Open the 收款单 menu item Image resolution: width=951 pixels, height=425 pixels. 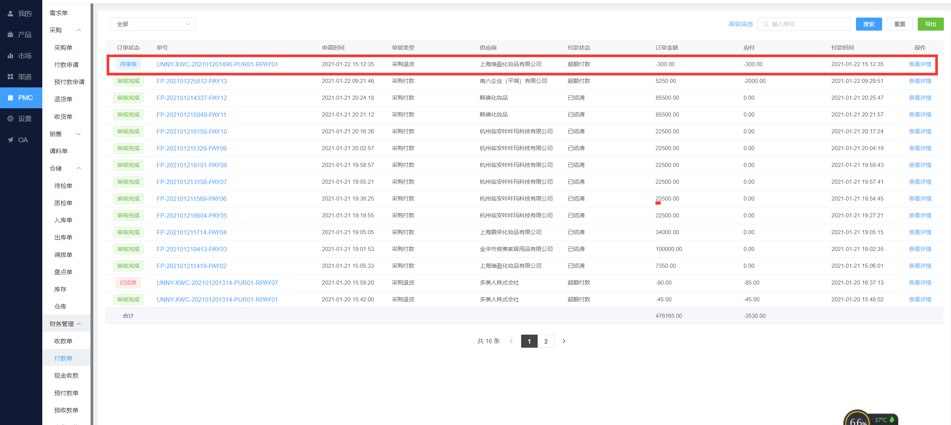[x=63, y=341]
